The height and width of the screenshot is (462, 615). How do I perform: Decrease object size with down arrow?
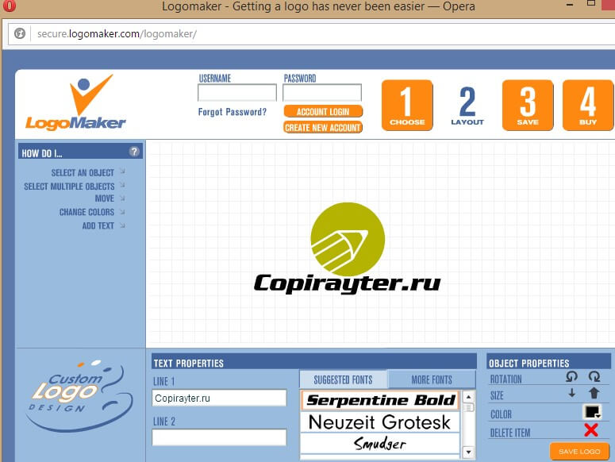pos(572,393)
